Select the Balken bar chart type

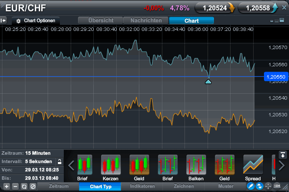pyautogui.click(x=196, y=165)
